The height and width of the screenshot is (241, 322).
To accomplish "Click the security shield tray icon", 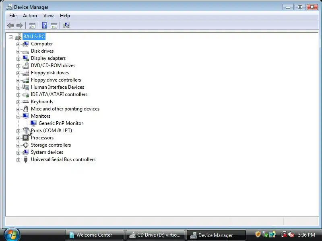I will click(258, 234).
